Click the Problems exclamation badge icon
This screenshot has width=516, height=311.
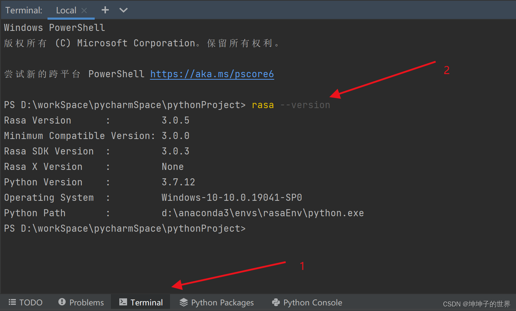[62, 302]
